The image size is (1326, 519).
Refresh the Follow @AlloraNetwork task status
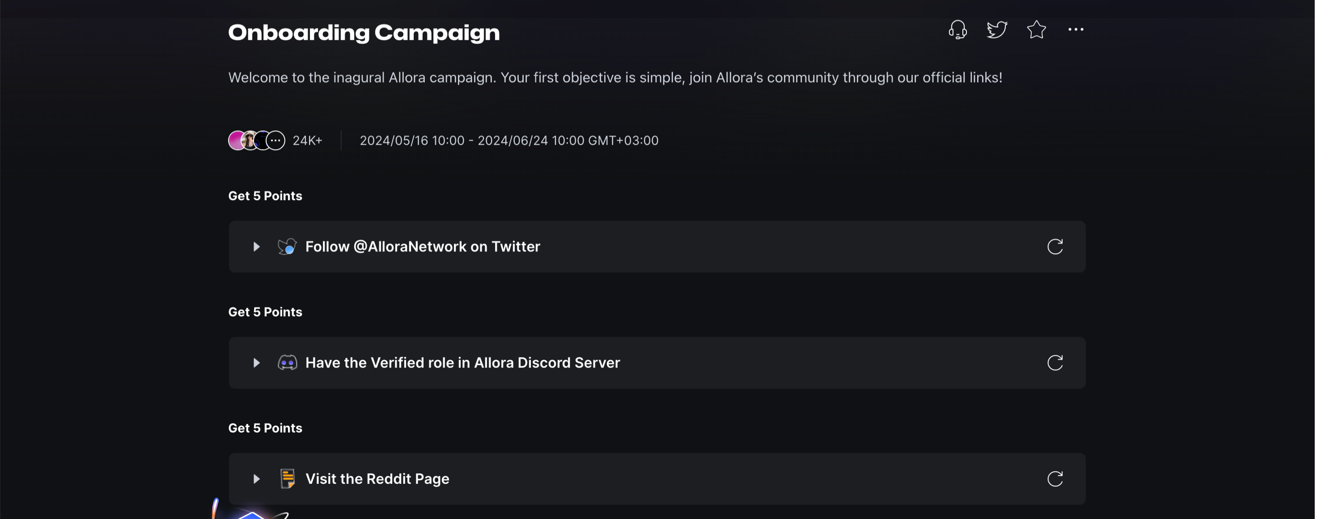click(1055, 246)
